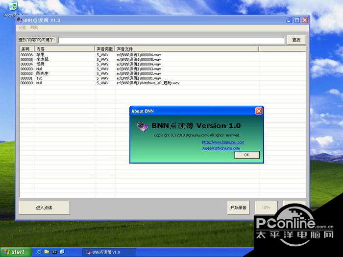The width and height of the screenshot is (343, 257).
Task: Select the Null cell in row 000000
Action: coord(39,83)
